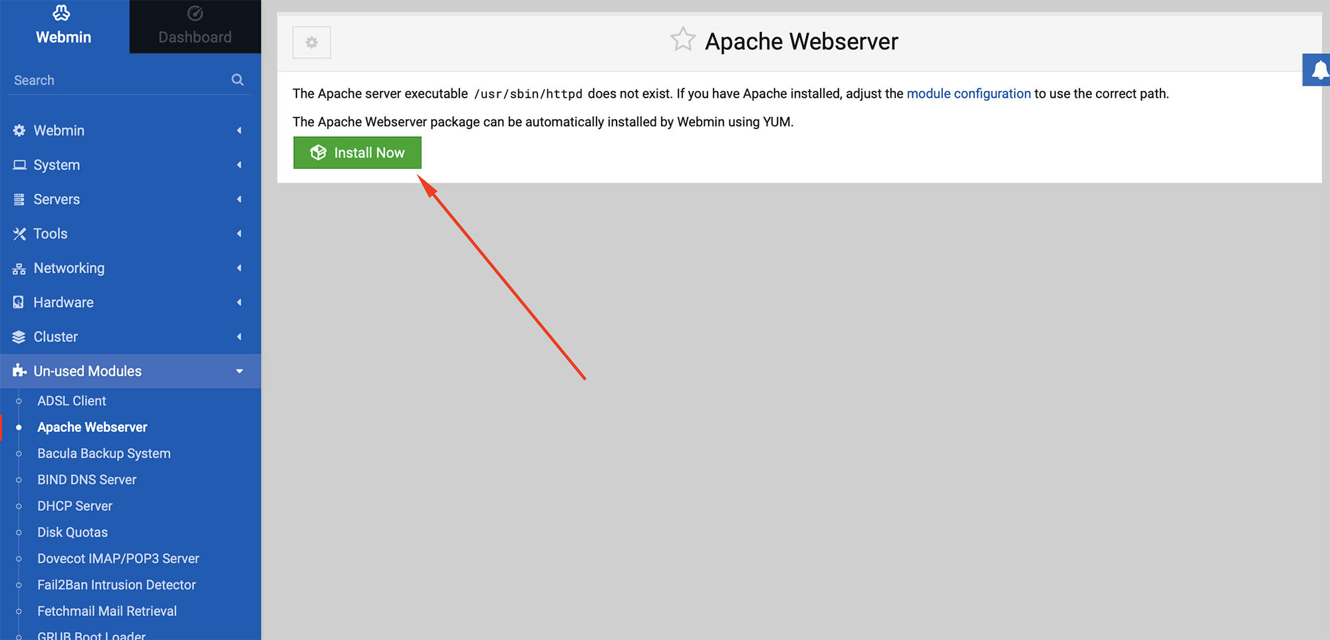
Task: Expand the Servers category
Action: pyautogui.click(x=130, y=199)
